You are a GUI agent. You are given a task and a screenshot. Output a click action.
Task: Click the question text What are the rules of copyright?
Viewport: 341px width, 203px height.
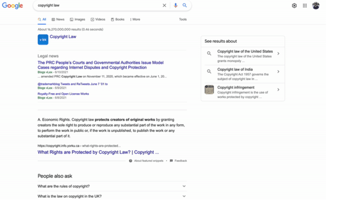(x=64, y=186)
